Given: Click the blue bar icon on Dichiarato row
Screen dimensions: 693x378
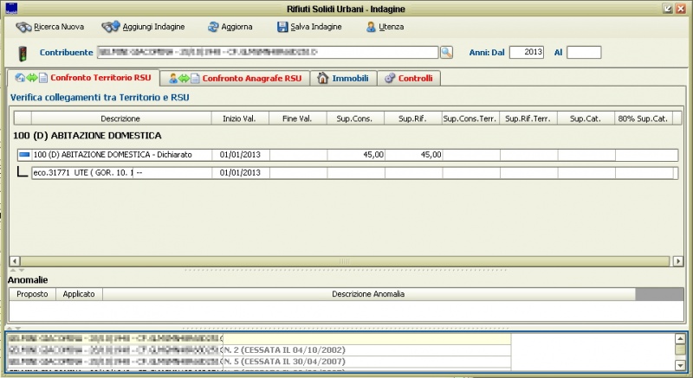Looking at the screenshot, I should tap(24, 155).
